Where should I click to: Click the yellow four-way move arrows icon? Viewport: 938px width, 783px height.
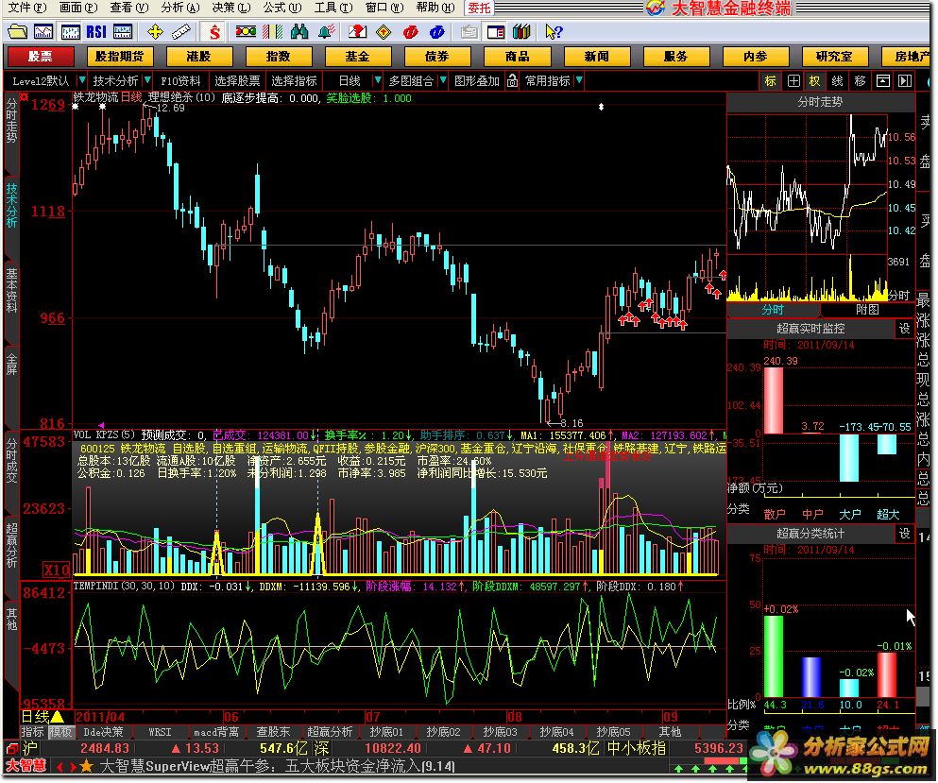pos(155,32)
